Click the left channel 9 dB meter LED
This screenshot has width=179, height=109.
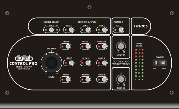136,66
